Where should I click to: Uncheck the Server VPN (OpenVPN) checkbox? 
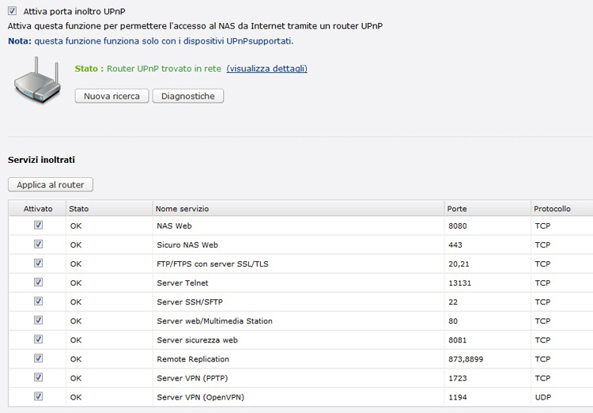[38, 396]
